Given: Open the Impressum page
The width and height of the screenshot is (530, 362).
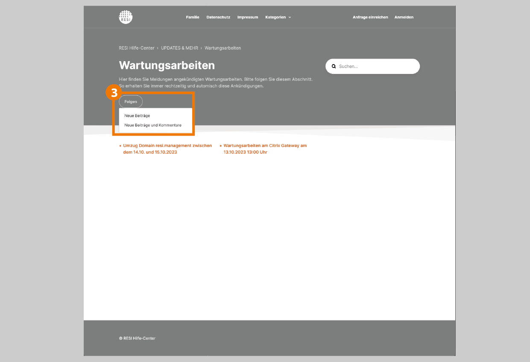Looking at the screenshot, I should pos(248,18).
